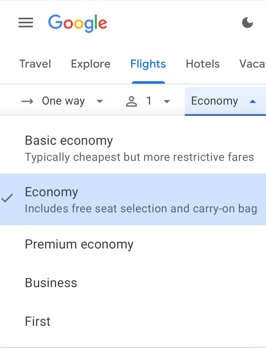Select the Flights tab
Screen dimensions: 266x348
(x=148, y=64)
